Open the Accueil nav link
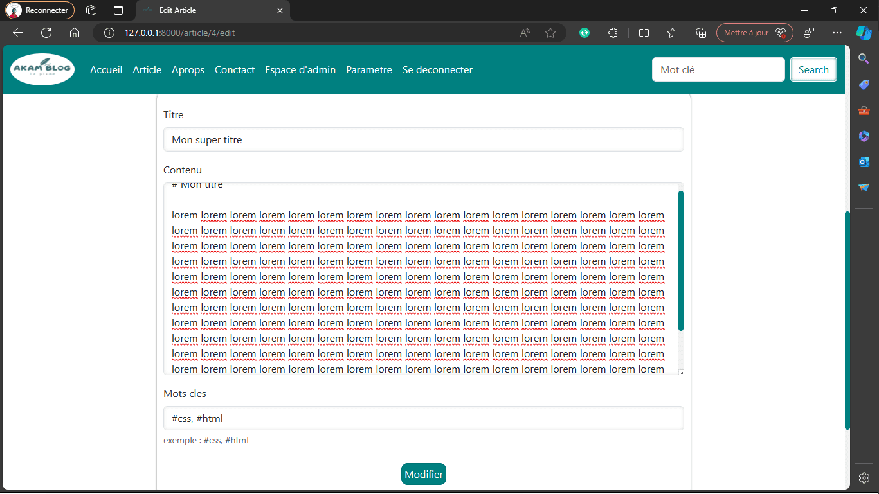The height and width of the screenshot is (494, 879). click(106, 70)
